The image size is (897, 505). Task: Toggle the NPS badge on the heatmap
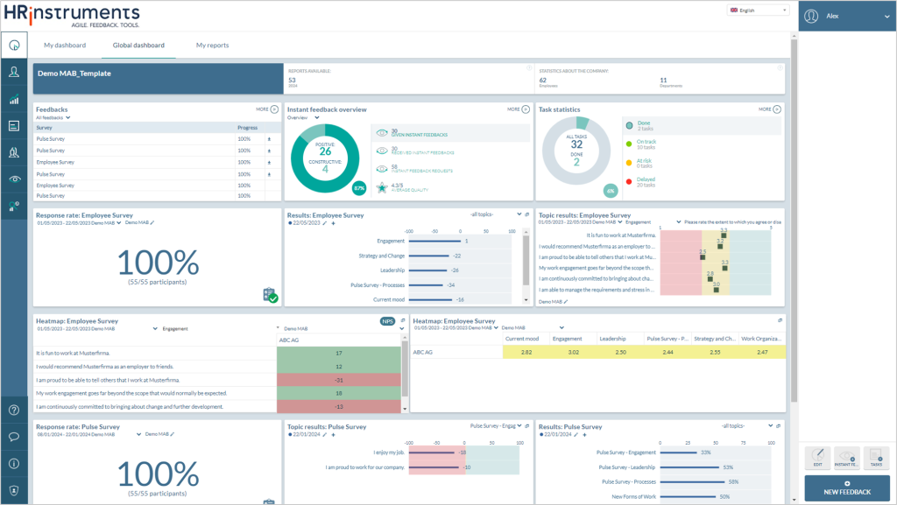tap(387, 321)
